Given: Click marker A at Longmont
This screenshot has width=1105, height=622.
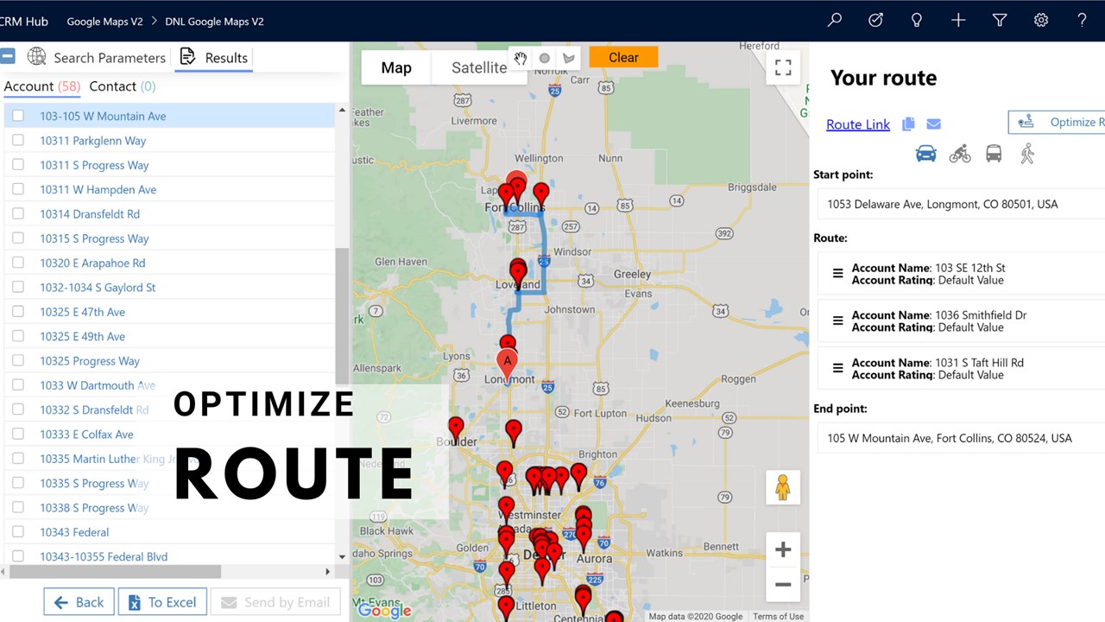Looking at the screenshot, I should pos(508,364).
